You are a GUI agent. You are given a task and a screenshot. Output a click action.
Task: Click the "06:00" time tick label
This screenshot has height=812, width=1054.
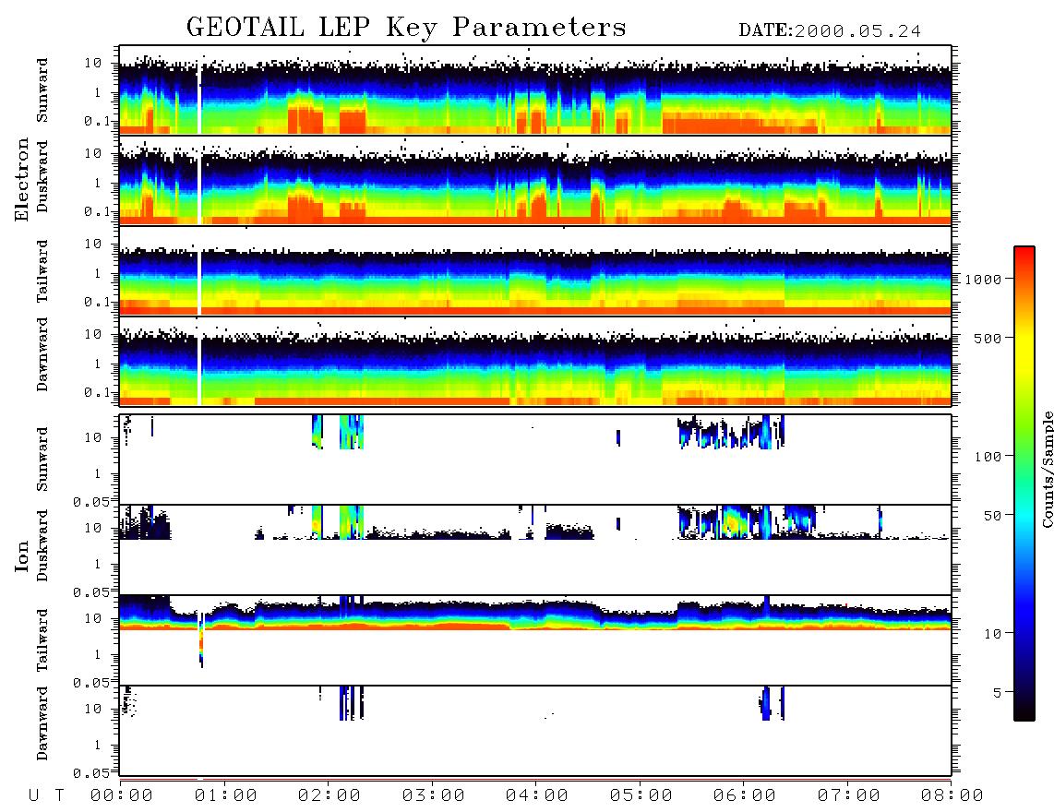point(745,796)
